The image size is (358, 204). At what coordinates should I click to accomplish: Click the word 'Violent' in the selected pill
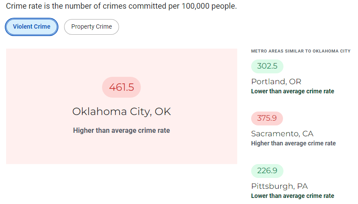tap(22, 26)
